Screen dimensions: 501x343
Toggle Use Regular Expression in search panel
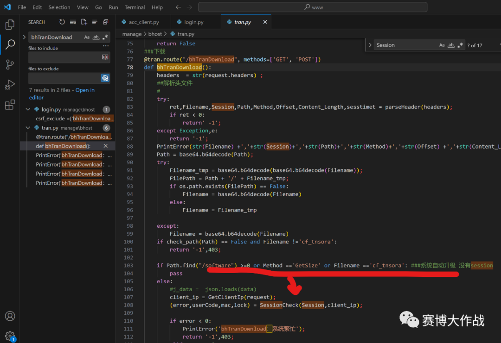pos(105,37)
